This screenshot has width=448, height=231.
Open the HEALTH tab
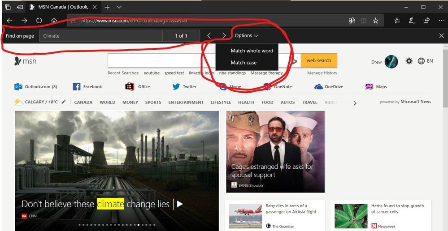coord(246,103)
